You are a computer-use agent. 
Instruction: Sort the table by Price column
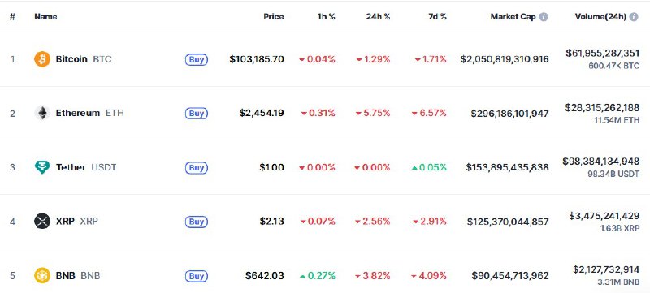274,17
